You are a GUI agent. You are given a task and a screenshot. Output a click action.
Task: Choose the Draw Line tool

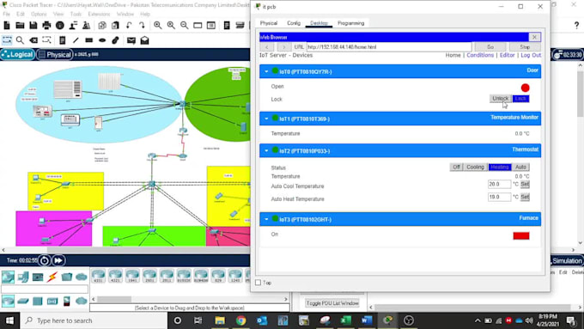(76, 40)
